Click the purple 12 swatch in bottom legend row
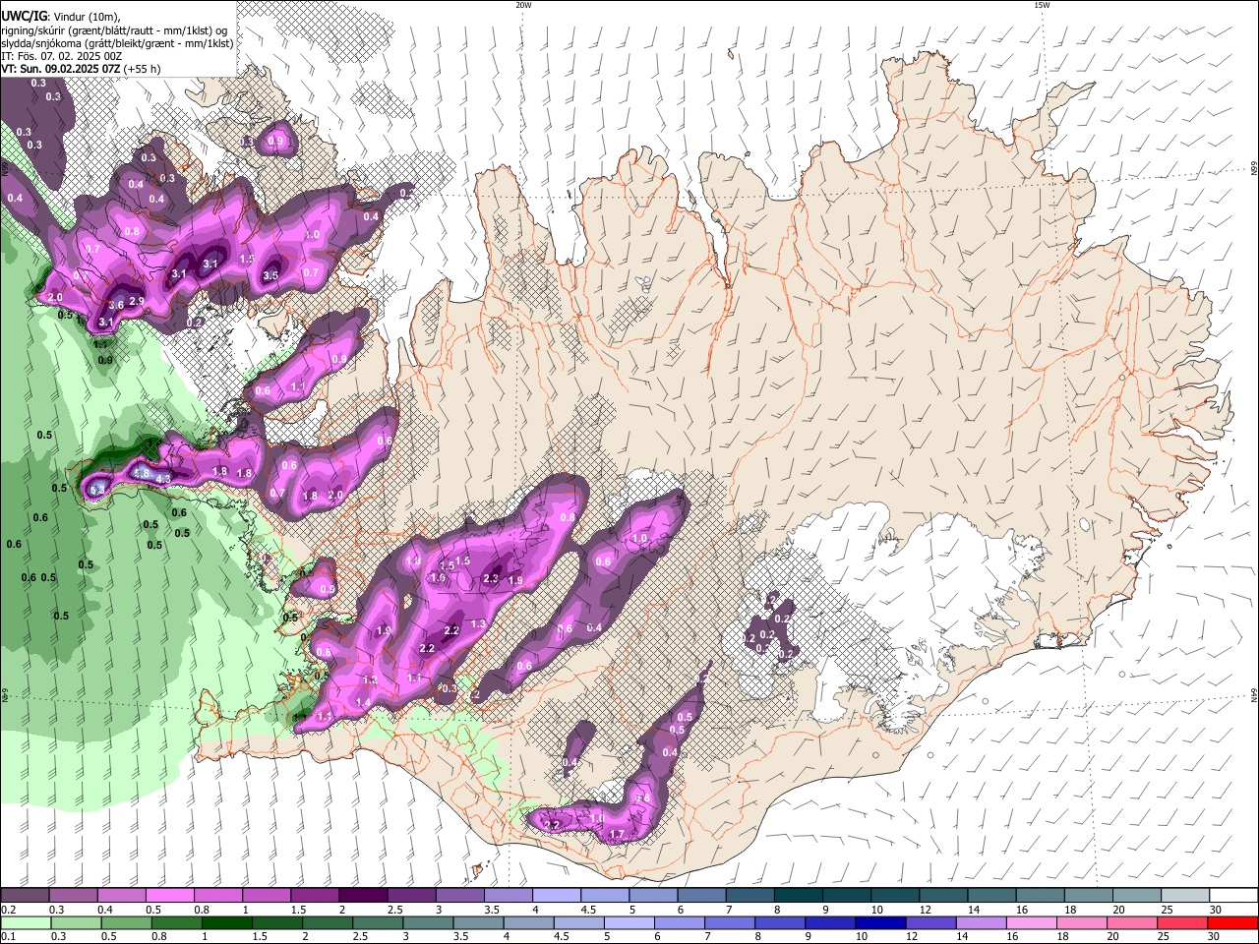This screenshot has height=944, width=1259. point(929,922)
